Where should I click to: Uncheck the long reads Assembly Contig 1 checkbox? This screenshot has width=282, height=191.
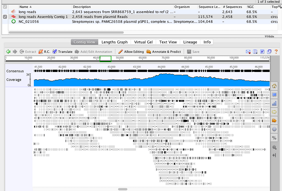pos(5,17)
